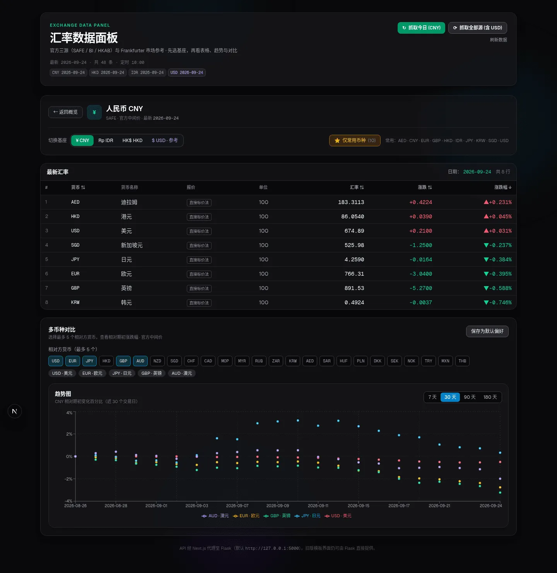Switch base to $ USD · 参考

pyautogui.click(x=165, y=141)
